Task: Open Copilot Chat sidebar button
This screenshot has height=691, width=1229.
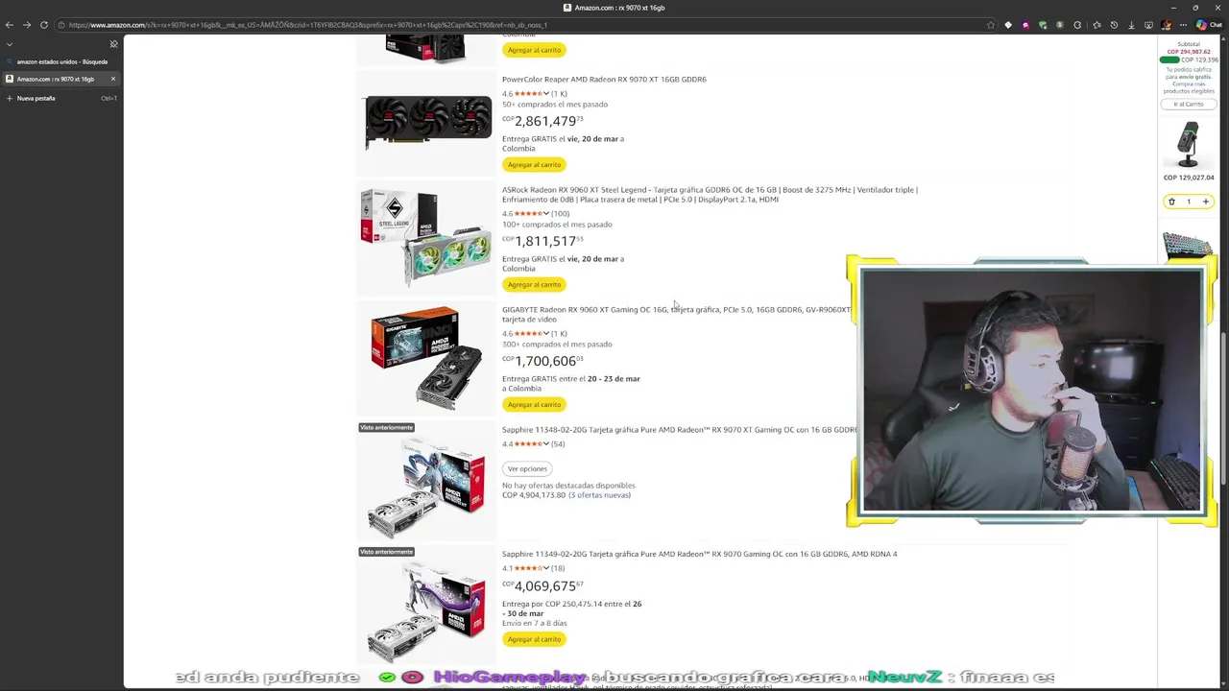Action: point(1208,25)
